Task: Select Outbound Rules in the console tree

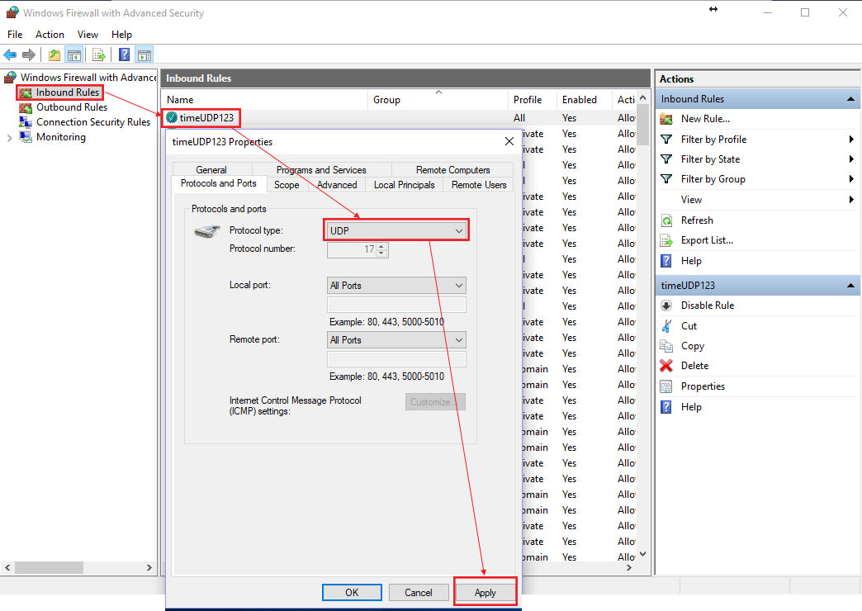Action: 72,107
